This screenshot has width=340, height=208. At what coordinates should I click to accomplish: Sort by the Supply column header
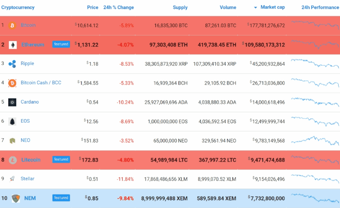coord(180,7)
